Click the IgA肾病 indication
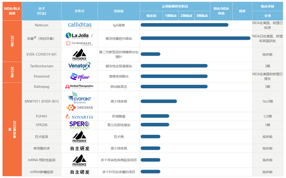 (119, 25)
